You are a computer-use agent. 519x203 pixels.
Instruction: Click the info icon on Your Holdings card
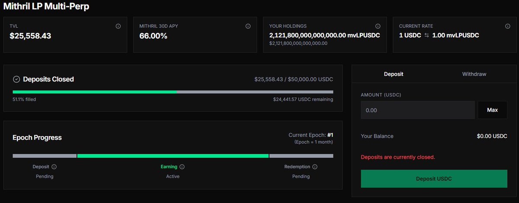[378, 26]
